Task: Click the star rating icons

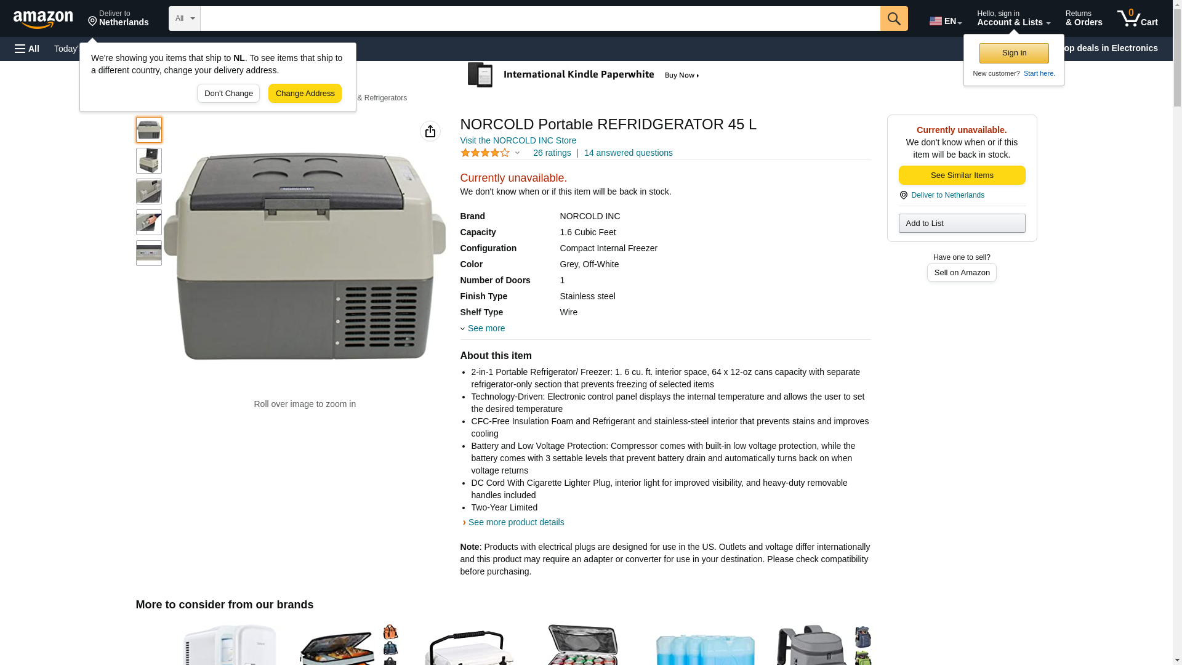Action: coord(485,153)
